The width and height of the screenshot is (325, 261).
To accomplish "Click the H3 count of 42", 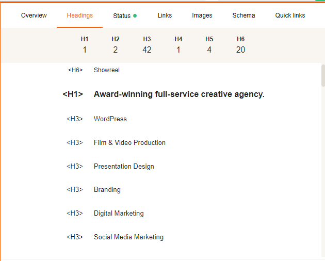I will click(147, 50).
